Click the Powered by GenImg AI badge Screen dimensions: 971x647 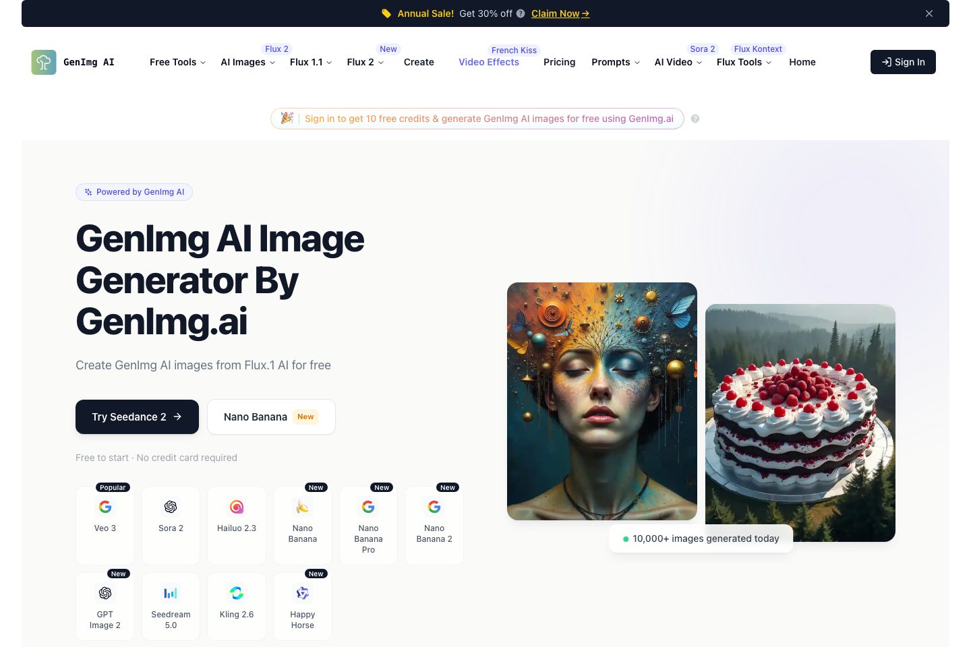click(134, 192)
